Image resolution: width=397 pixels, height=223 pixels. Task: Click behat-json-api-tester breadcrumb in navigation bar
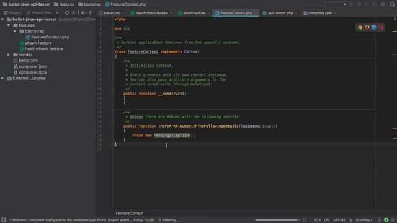click(x=26, y=4)
